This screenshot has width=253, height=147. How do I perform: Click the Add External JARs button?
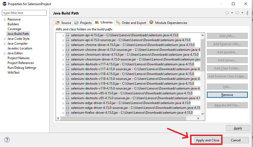point(227,44)
